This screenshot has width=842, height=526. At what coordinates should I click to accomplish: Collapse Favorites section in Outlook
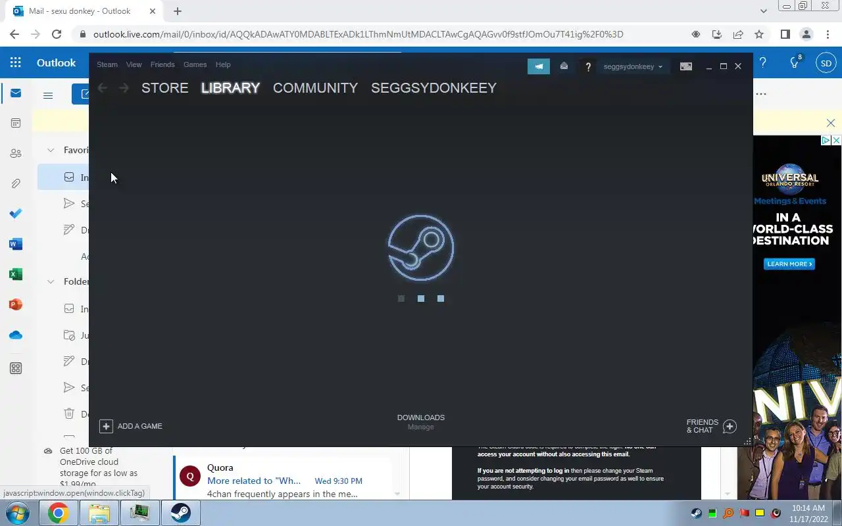coord(51,150)
